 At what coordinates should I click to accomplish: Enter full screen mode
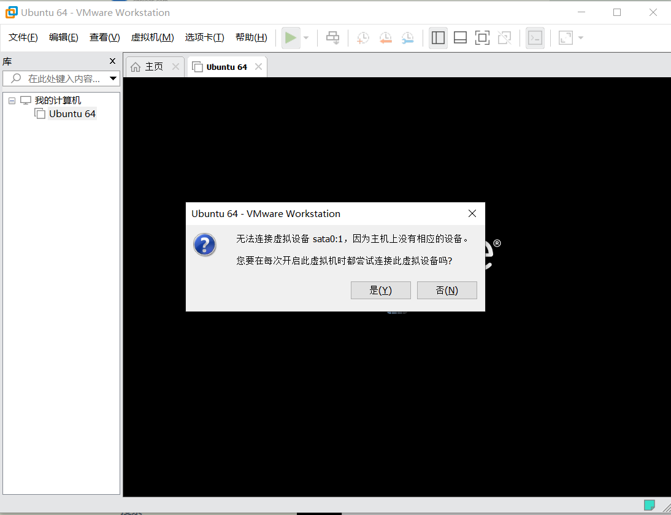[482, 37]
